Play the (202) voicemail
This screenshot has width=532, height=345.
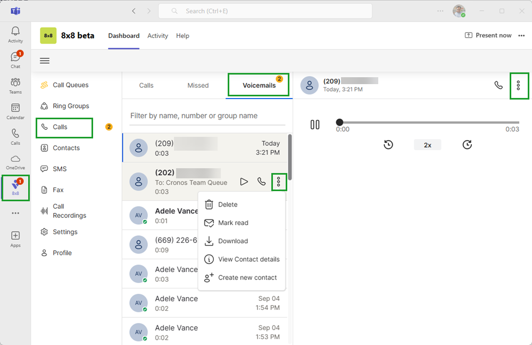(244, 182)
